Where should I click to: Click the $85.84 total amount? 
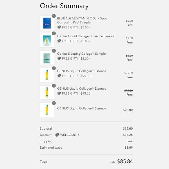coord(125,162)
